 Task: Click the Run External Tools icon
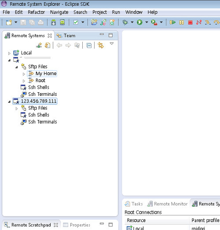pyautogui.click(x=154, y=23)
